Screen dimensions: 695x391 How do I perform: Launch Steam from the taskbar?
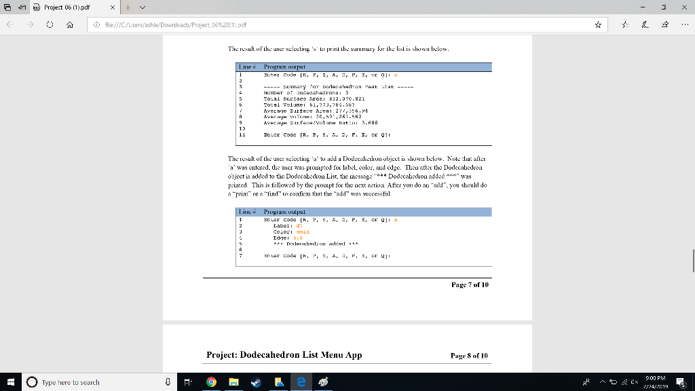click(x=256, y=381)
